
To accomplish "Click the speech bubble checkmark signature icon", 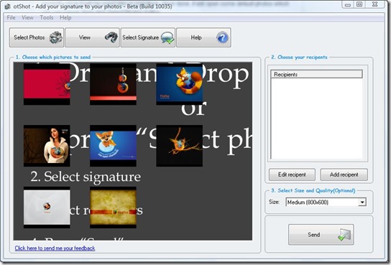I will tap(167, 38).
